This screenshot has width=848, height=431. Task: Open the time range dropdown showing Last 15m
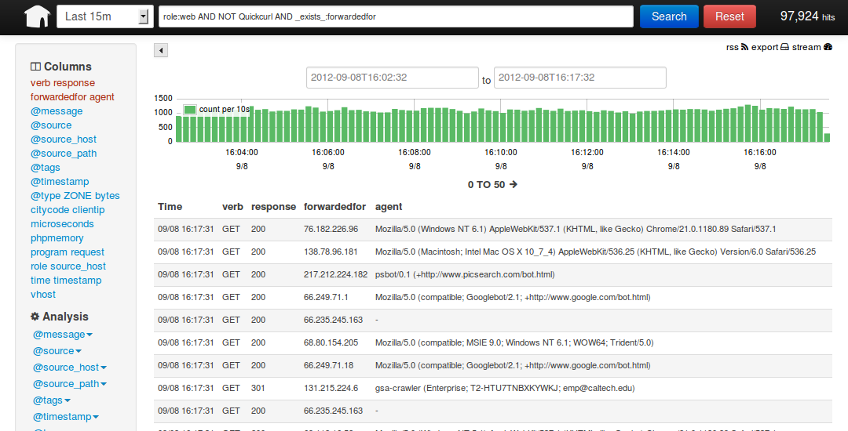105,16
